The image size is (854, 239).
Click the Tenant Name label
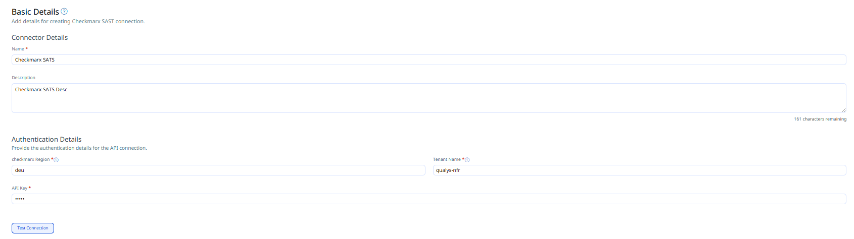pos(447,159)
